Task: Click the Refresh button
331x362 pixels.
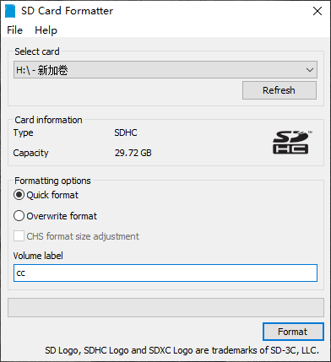Action: (279, 90)
